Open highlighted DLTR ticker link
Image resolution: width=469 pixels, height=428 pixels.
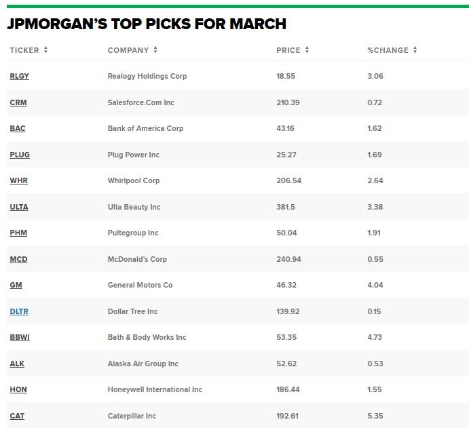coord(19,311)
